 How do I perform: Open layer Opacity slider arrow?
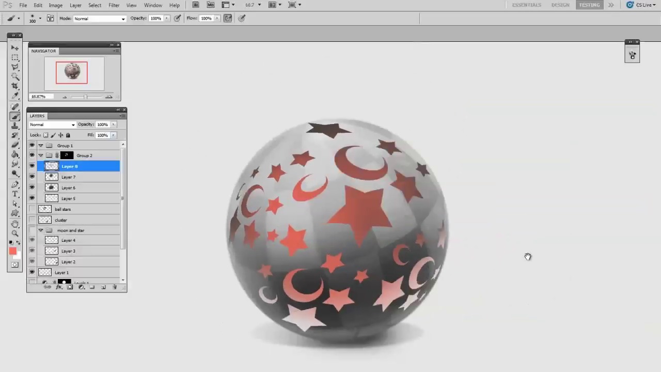113,125
